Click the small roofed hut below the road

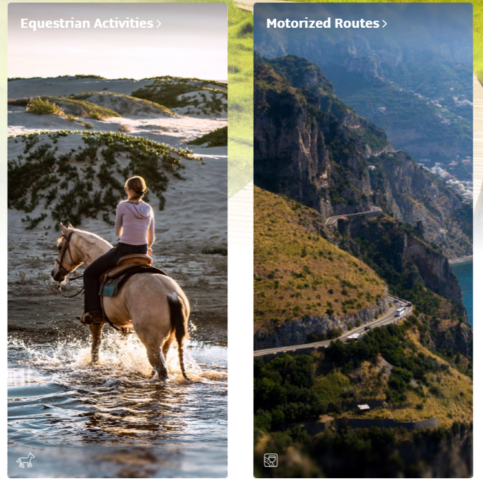coord(364,407)
